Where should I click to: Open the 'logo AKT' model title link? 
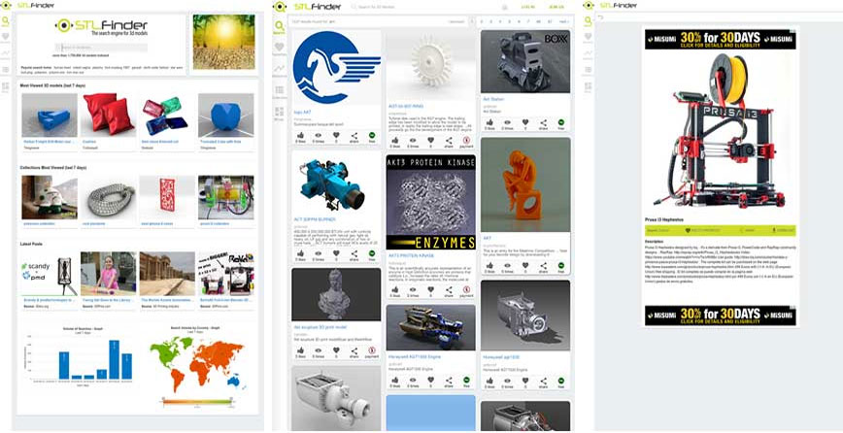(303, 113)
